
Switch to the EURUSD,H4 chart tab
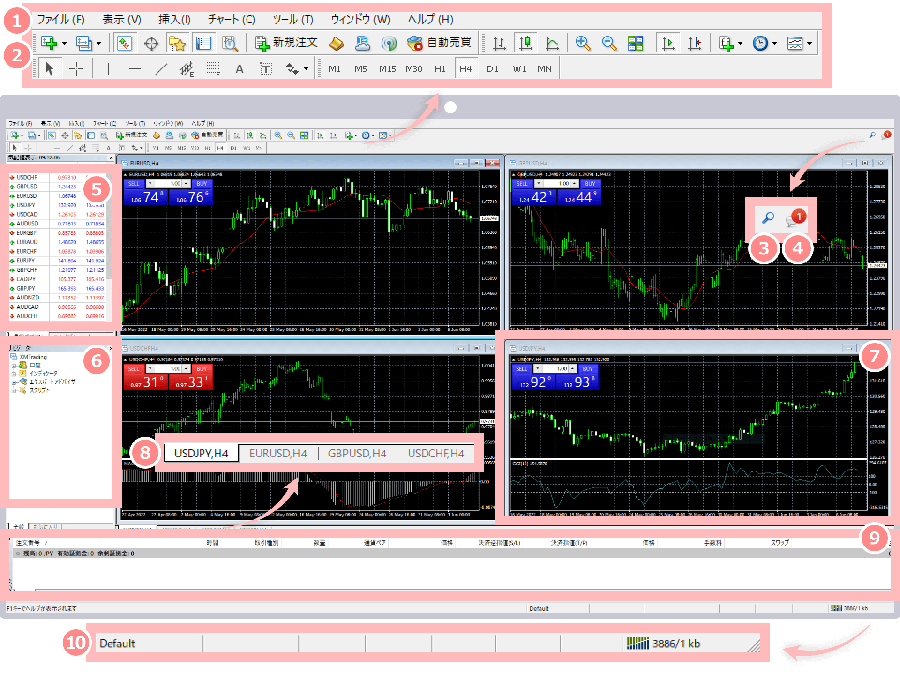click(x=278, y=453)
